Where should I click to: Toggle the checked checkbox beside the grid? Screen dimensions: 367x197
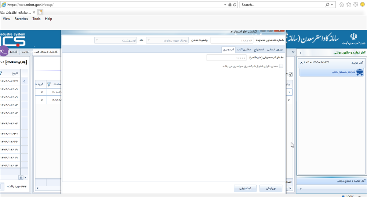point(291,74)
